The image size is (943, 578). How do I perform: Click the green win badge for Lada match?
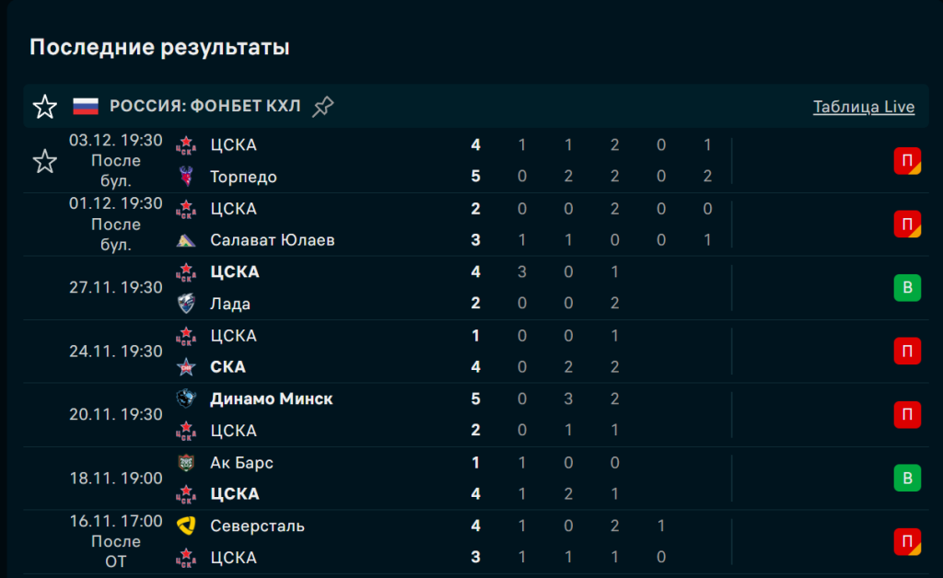(907, 288)
